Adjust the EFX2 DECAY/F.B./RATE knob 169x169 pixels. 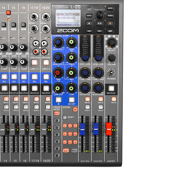pos(98,88)
